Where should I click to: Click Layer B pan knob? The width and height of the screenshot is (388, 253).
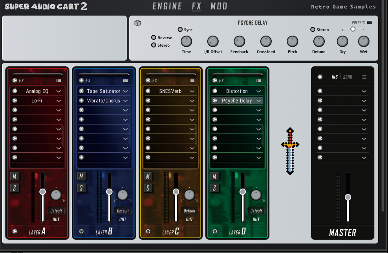tap(123, 195)
